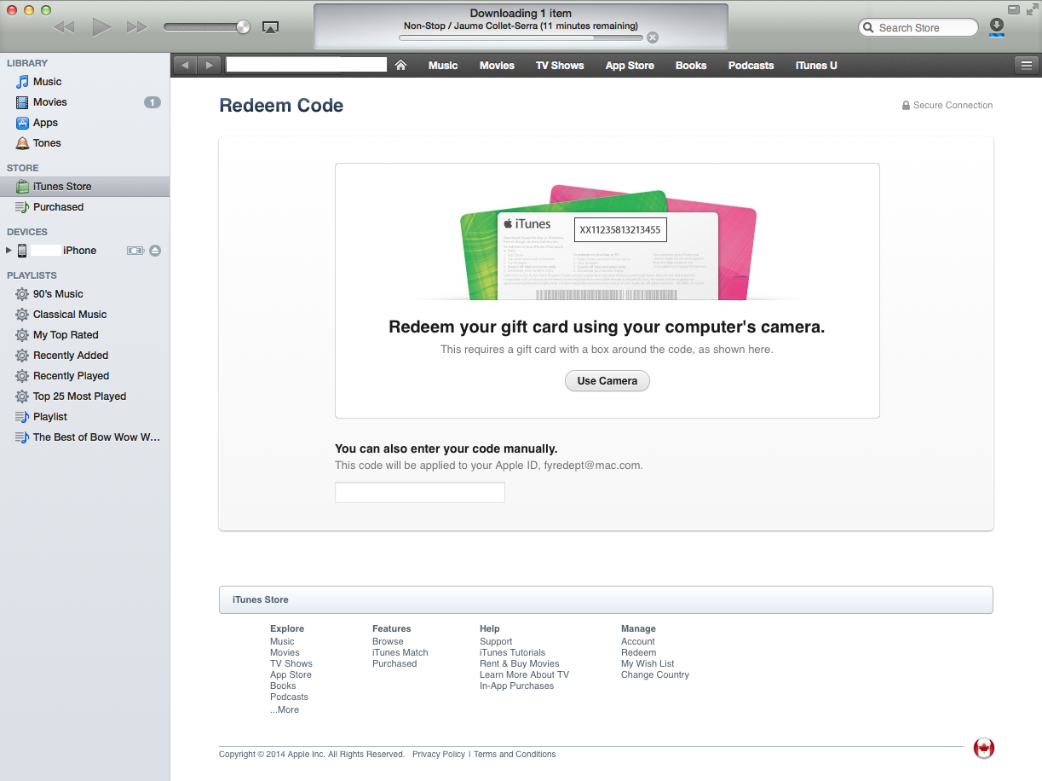
Task: Click the rewind playback button
Action: pyautogui.click(x=63, y=27)
